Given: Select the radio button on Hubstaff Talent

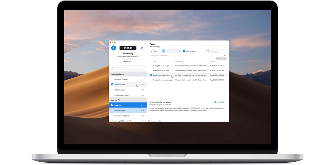Looking at the screenshot, I should pos(113,85).
